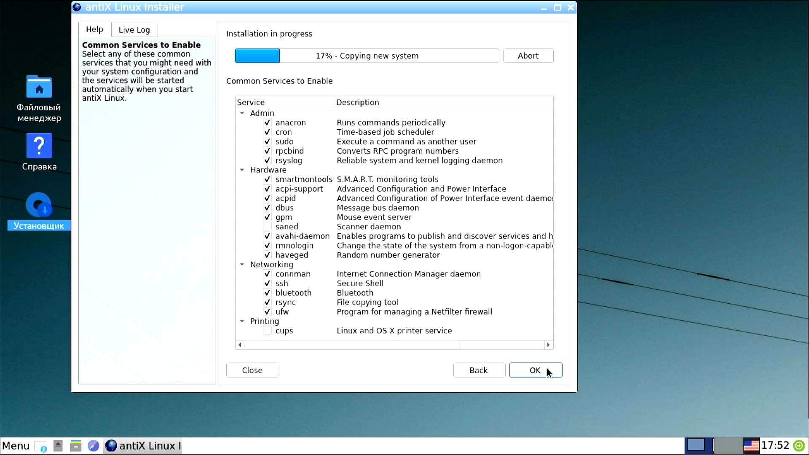The width and height of the screenshot is (809, 455).
Task: Open the Menu in the taskbar
Action: (x=16, y=446)
